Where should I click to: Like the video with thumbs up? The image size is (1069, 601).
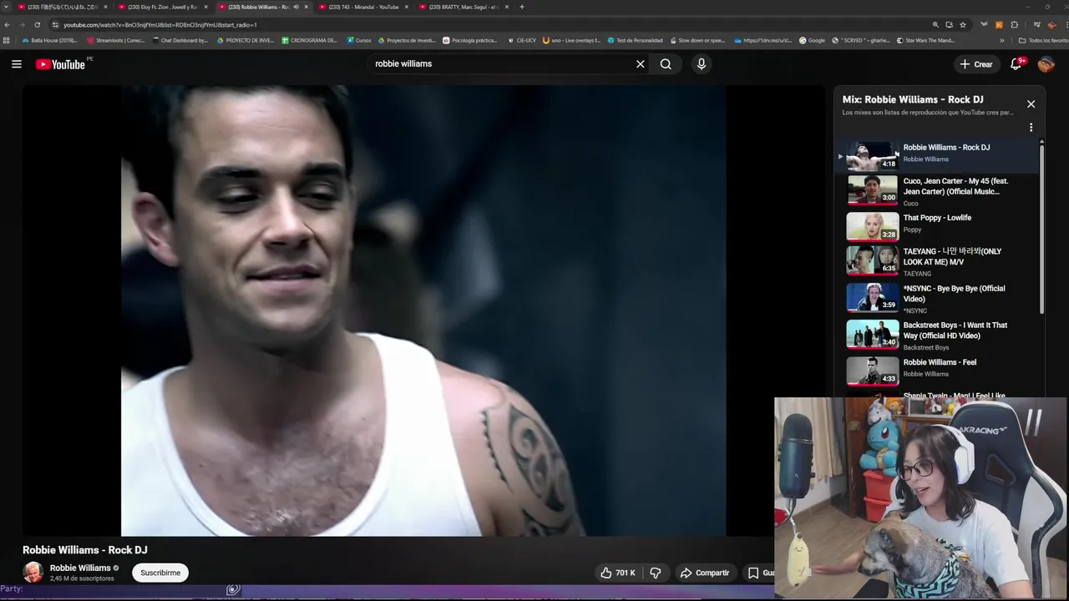(617, 573)
